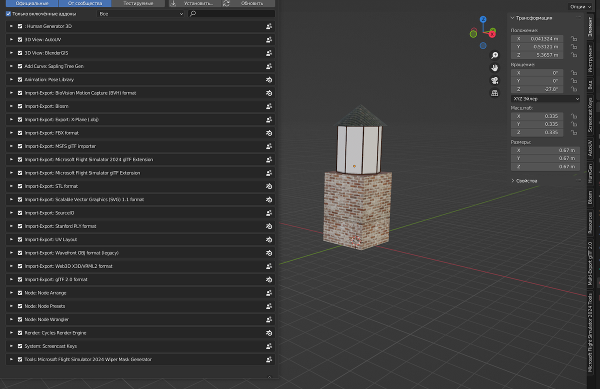Uncheck Add Curve: Sapling Tree Gen addon
This screenshot has height=389, width=600.
[x=20, y=66]
